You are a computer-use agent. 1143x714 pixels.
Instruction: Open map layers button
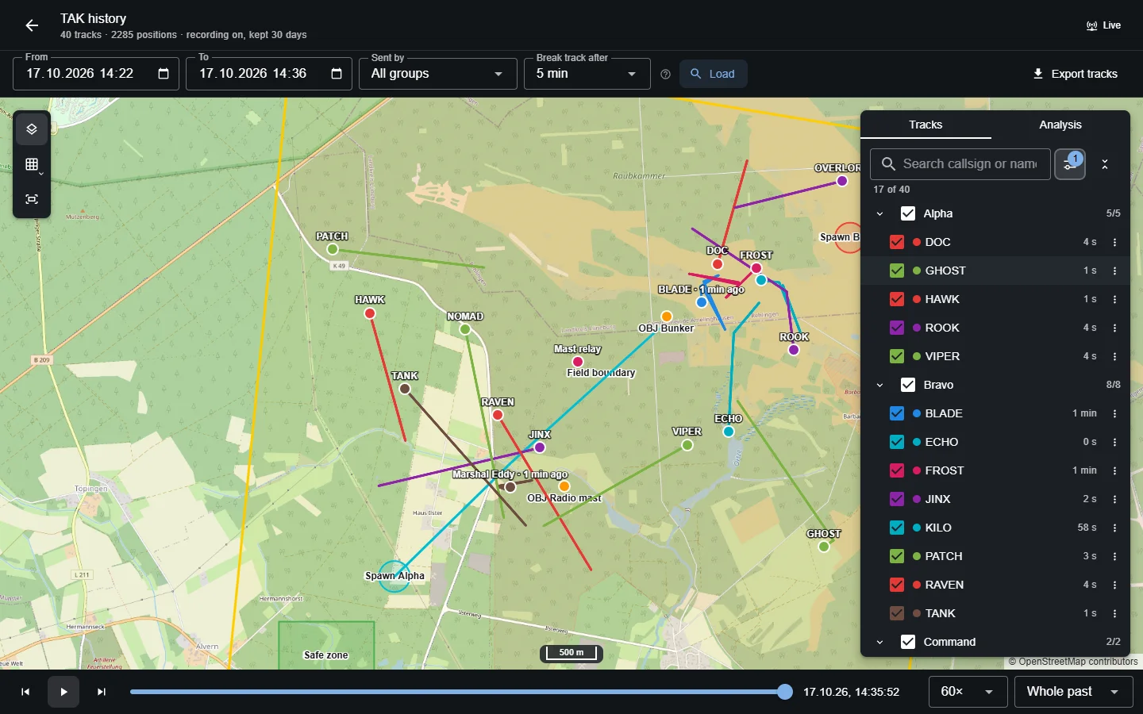click(x=32, y=129)
